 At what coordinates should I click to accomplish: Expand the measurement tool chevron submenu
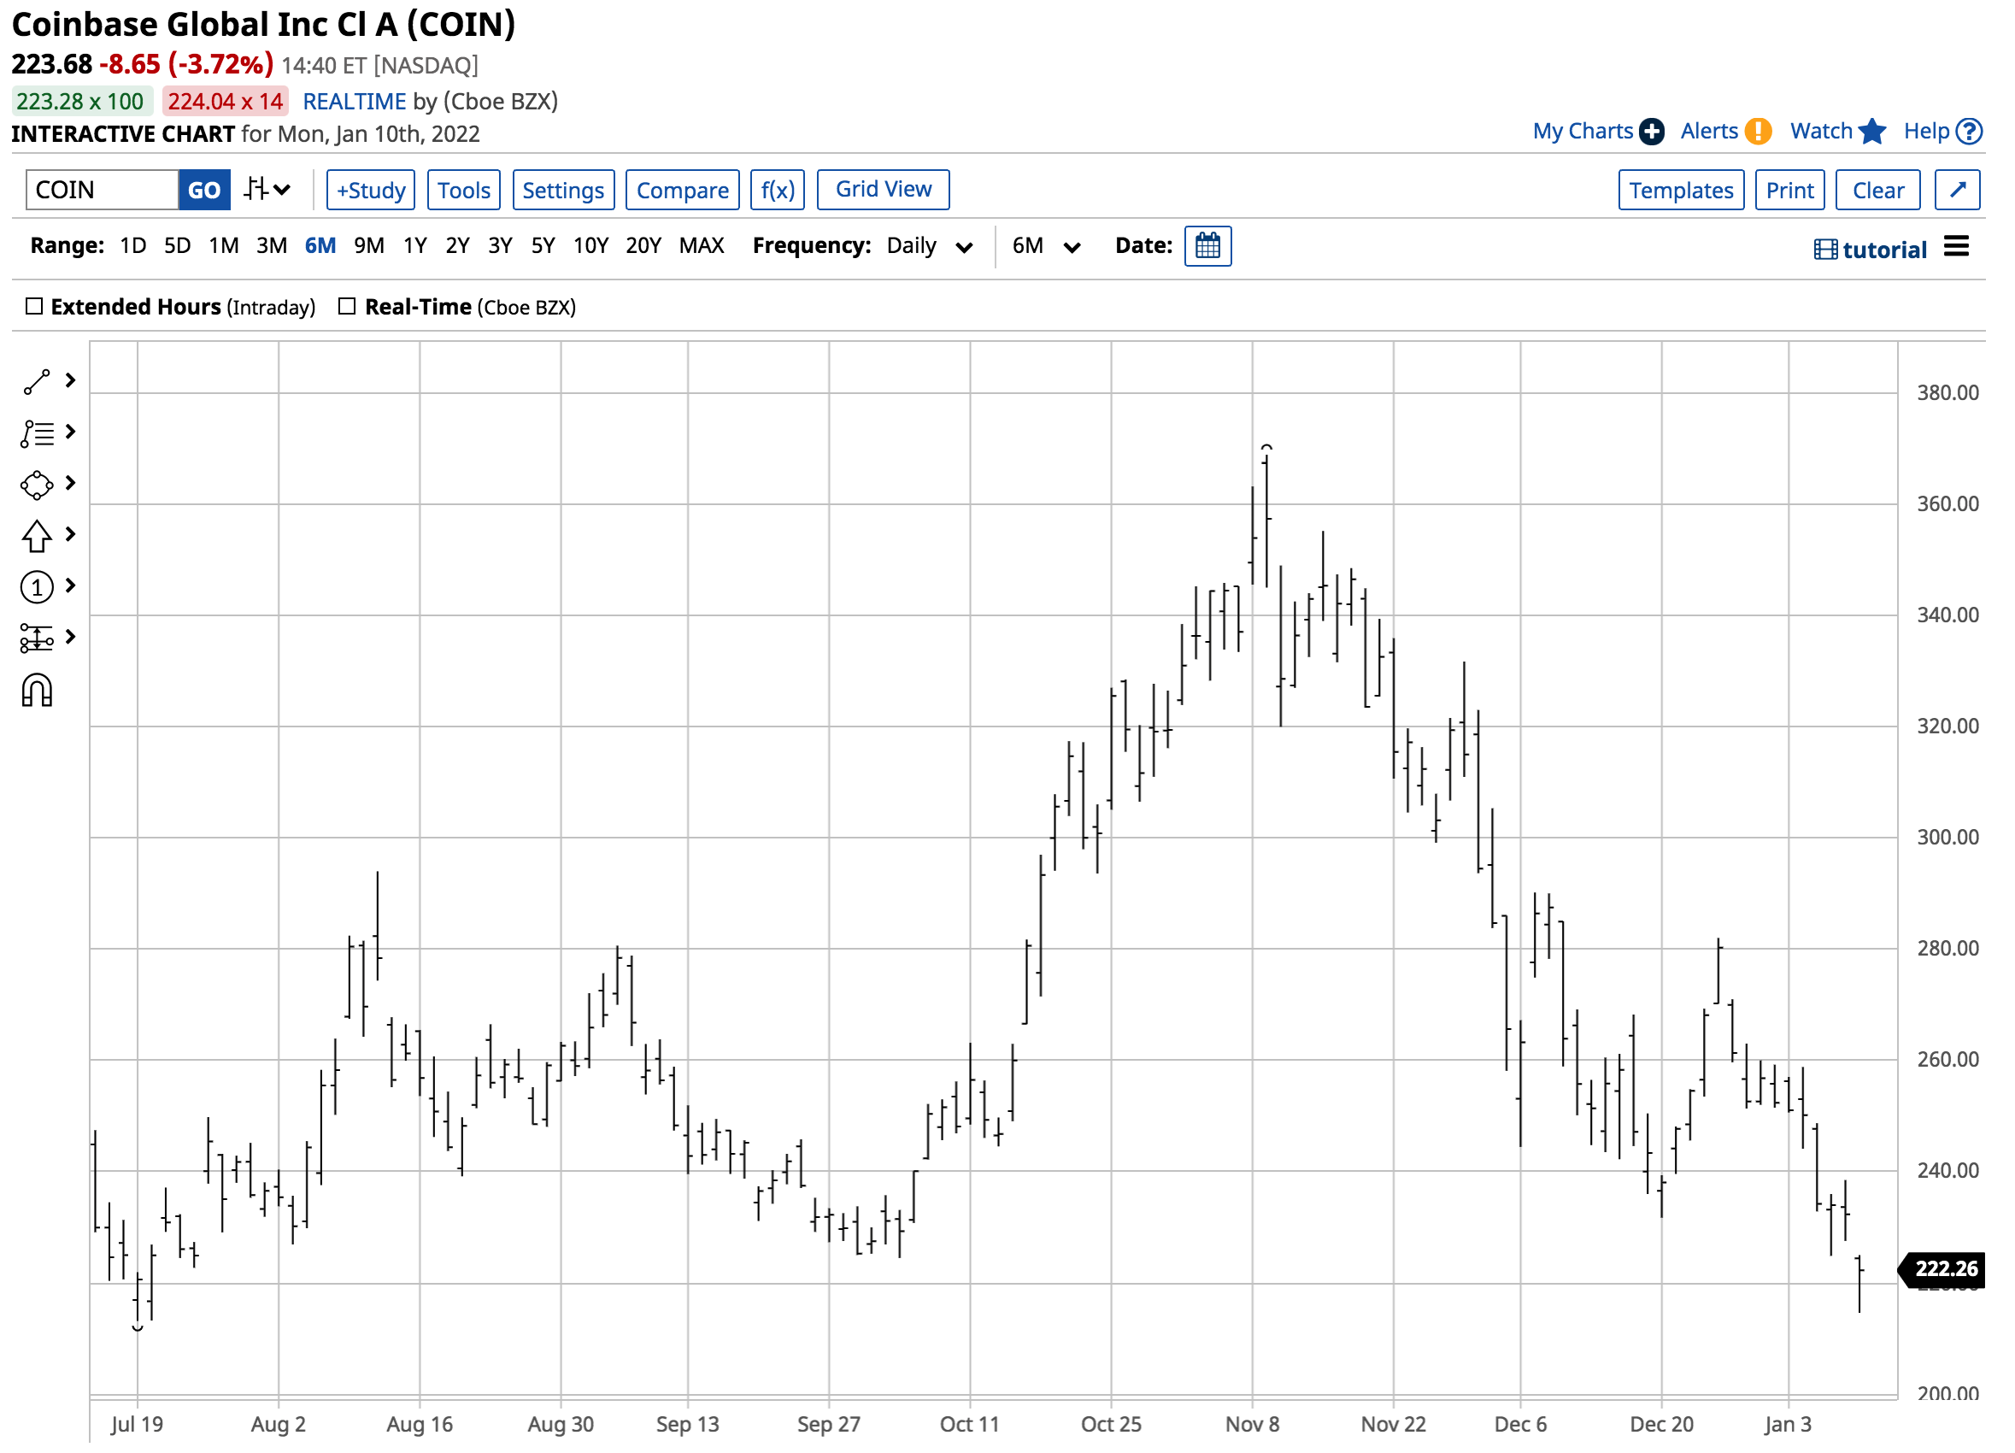coord(70,638)
